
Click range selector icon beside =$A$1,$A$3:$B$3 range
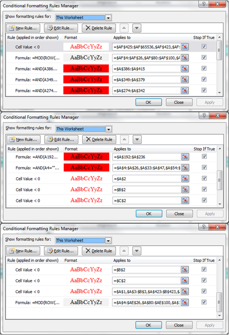[x=185, y=291]
